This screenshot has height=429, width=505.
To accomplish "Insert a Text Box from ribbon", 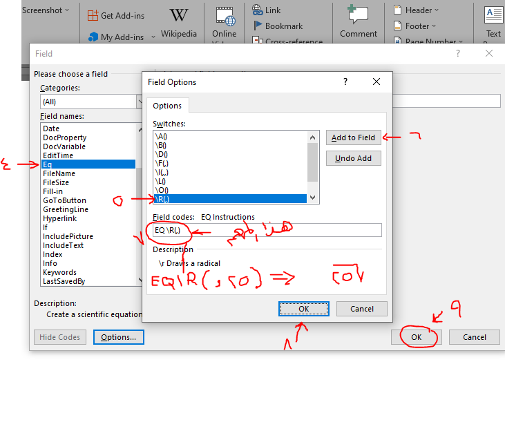I will point(493,23).
